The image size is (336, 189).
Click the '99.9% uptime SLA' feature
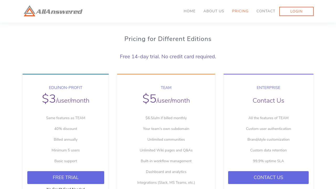click(x=268, y=161)
